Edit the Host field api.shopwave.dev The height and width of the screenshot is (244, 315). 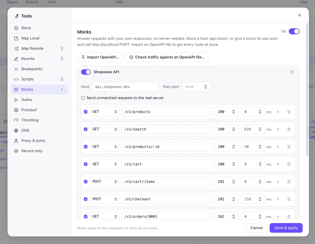pyautogui.click(x=125, y=87)
